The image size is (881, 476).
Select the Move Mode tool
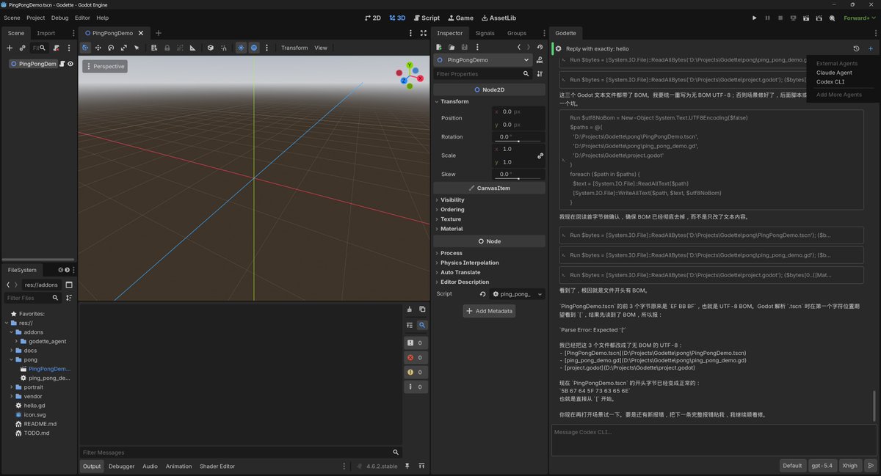click(98, 48)
